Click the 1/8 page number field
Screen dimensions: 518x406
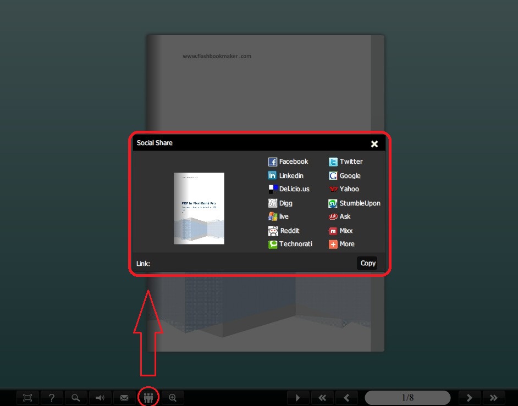407,397
